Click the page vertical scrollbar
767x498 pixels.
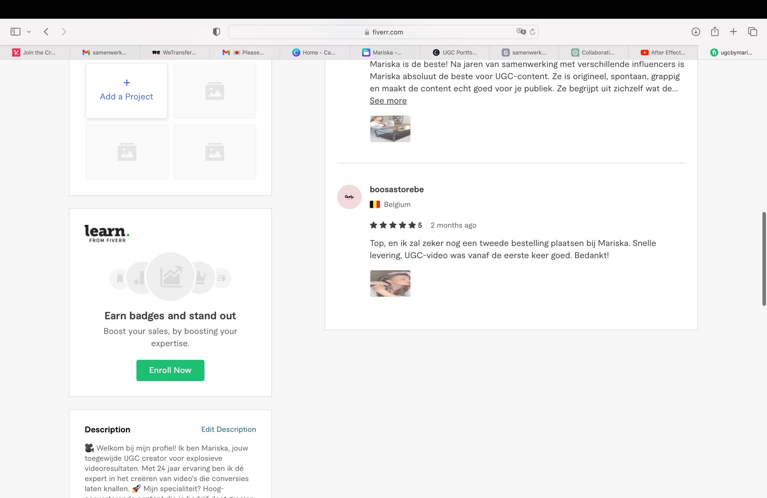[764, 258]
